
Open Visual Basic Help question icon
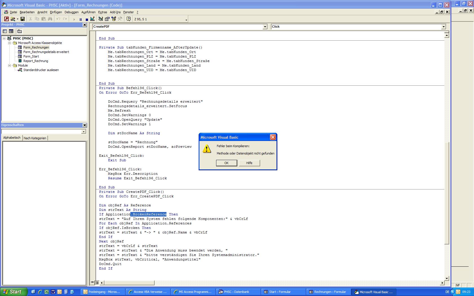(x=129, y=19)
